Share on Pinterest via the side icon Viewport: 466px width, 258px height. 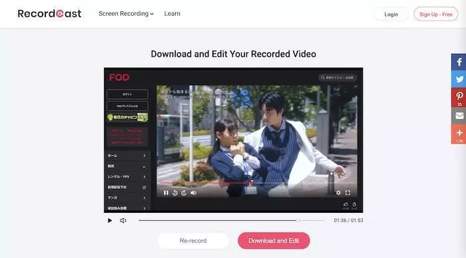(x=459, y=97)
